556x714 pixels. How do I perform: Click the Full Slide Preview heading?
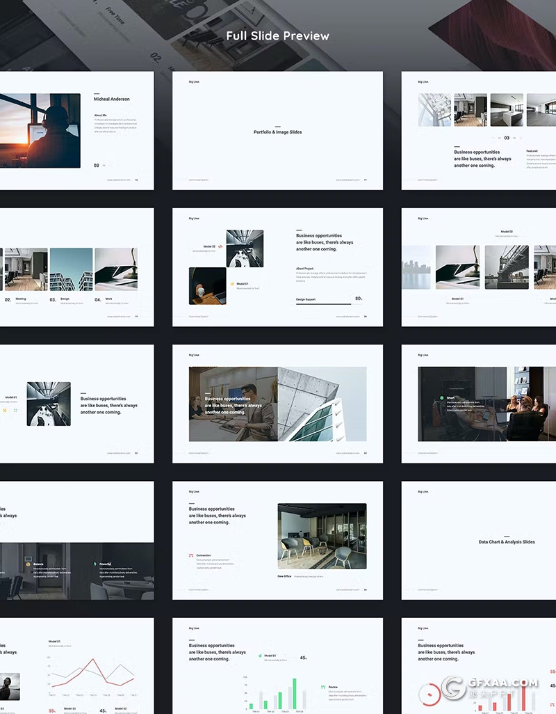pyautogui.click(x=277, y=35)
